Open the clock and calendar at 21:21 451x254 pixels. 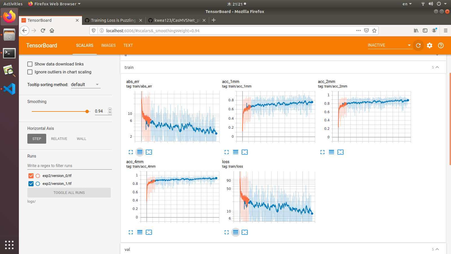[x=236, y=4]
